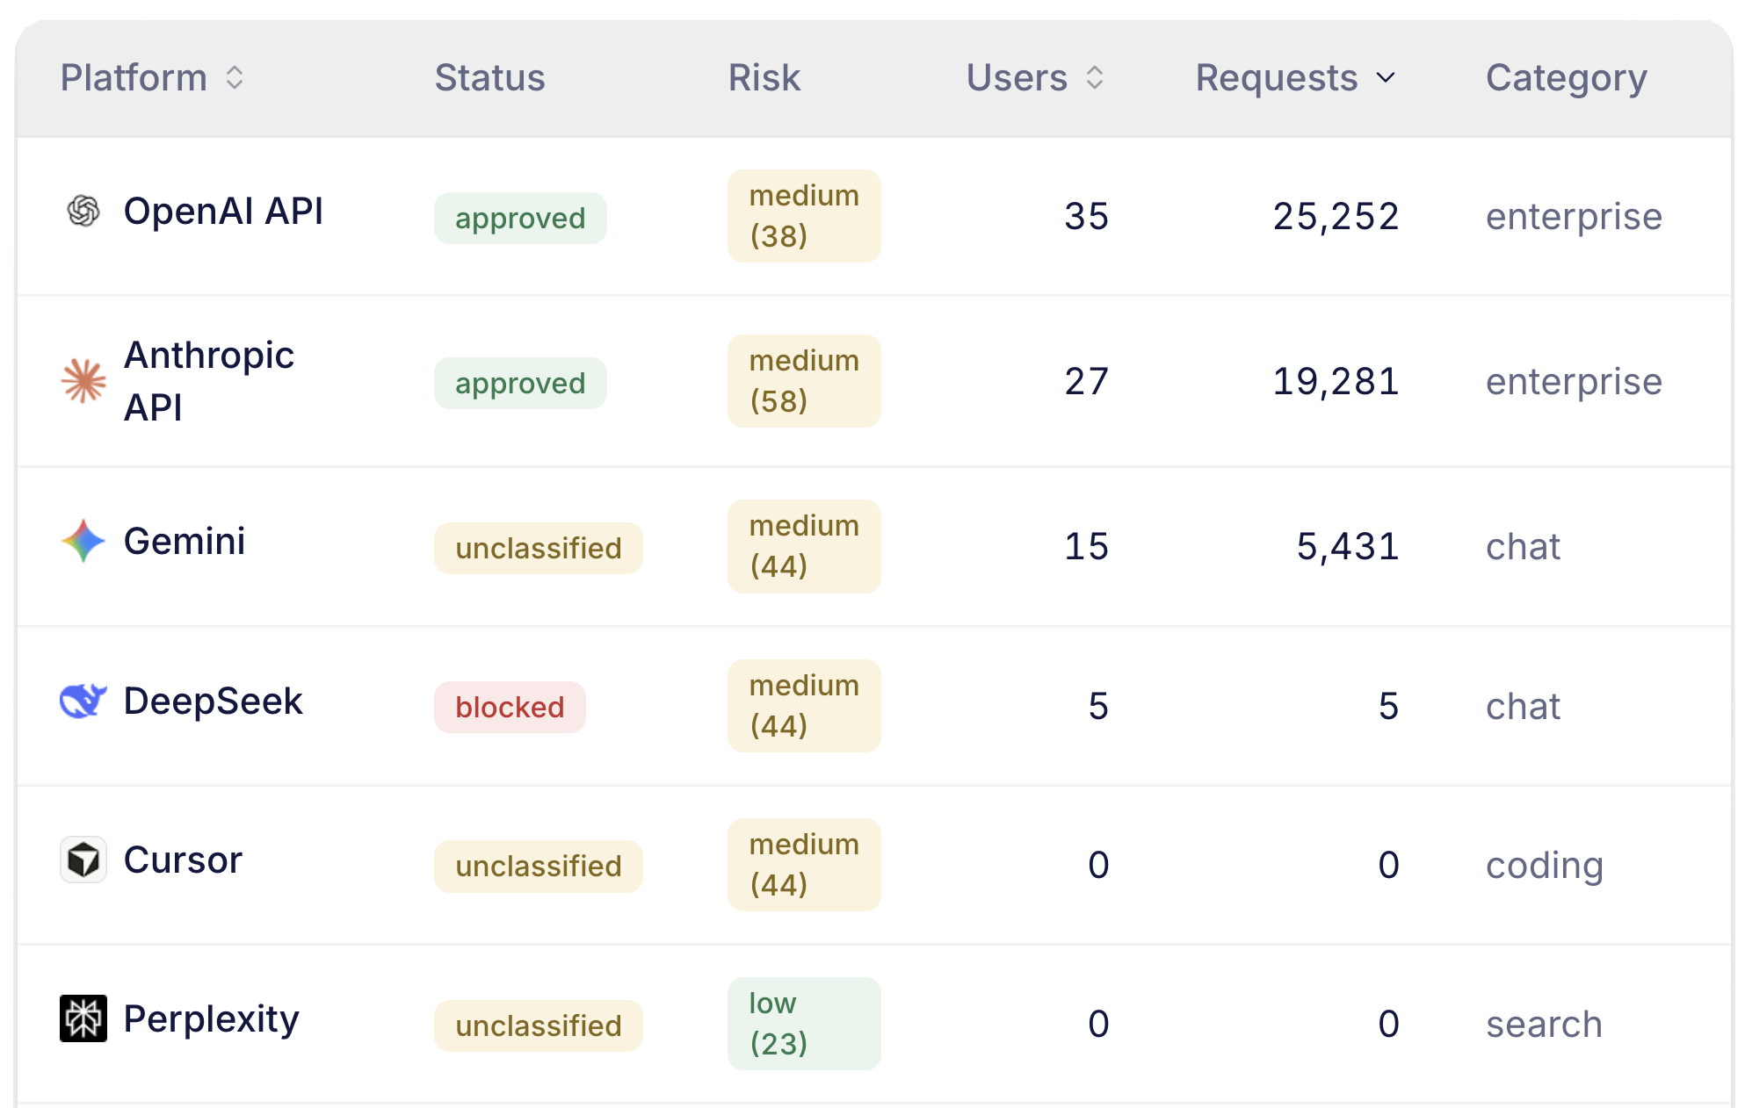Click the enterprise category for OpenAI API
Viewport: 1745px width, 1108px height.
(x=1574, y=217)
